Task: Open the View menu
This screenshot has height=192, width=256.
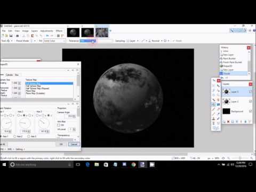Action: tap(17, 31)
